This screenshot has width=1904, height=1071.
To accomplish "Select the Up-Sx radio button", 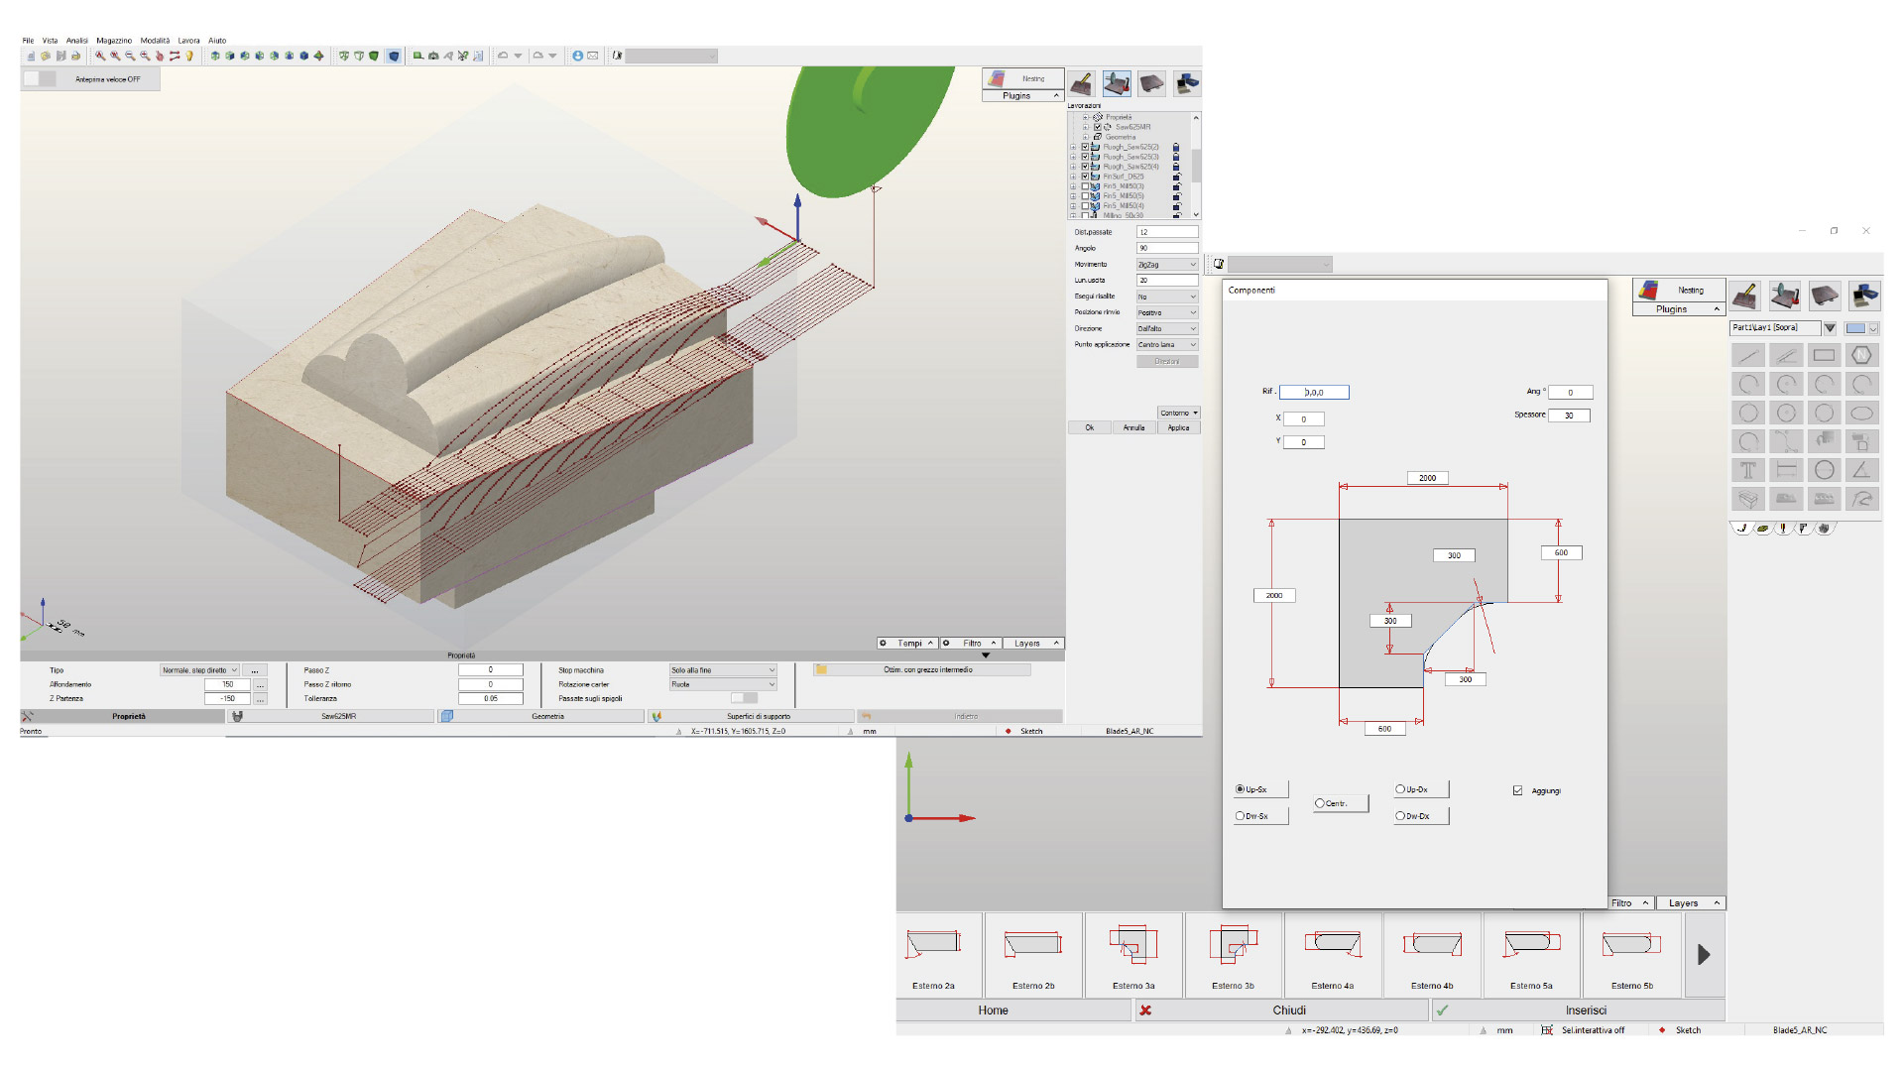I will click(1240, 789).
